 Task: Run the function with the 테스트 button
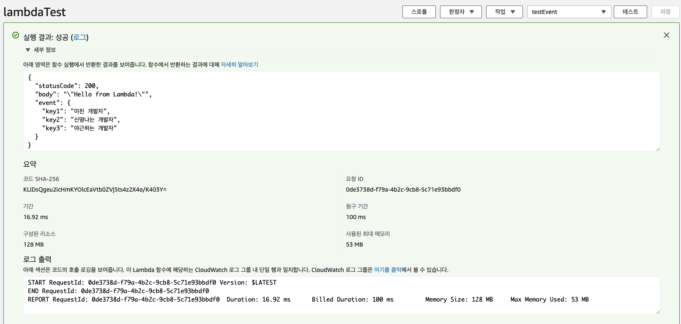point(630,12)
